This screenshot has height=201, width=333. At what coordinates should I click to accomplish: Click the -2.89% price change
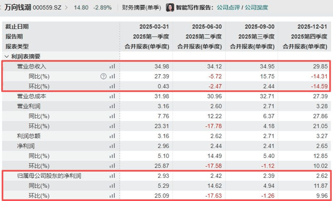point(102,8)
